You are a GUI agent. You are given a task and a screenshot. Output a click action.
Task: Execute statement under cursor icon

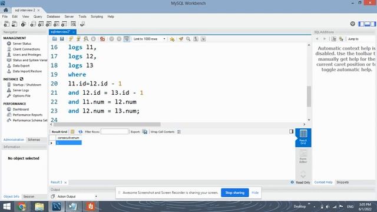78,39
